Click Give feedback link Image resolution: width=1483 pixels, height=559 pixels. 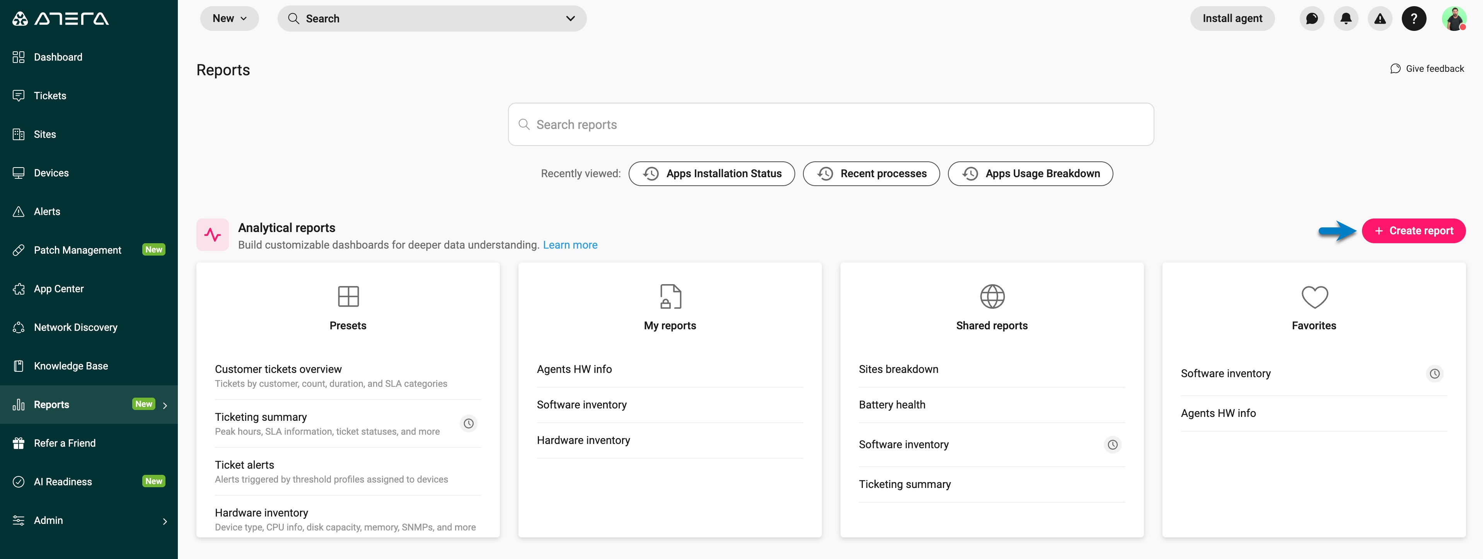click(1427, 68)
